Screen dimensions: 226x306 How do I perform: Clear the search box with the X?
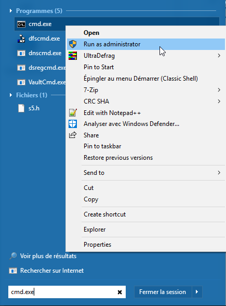point(119,292)
